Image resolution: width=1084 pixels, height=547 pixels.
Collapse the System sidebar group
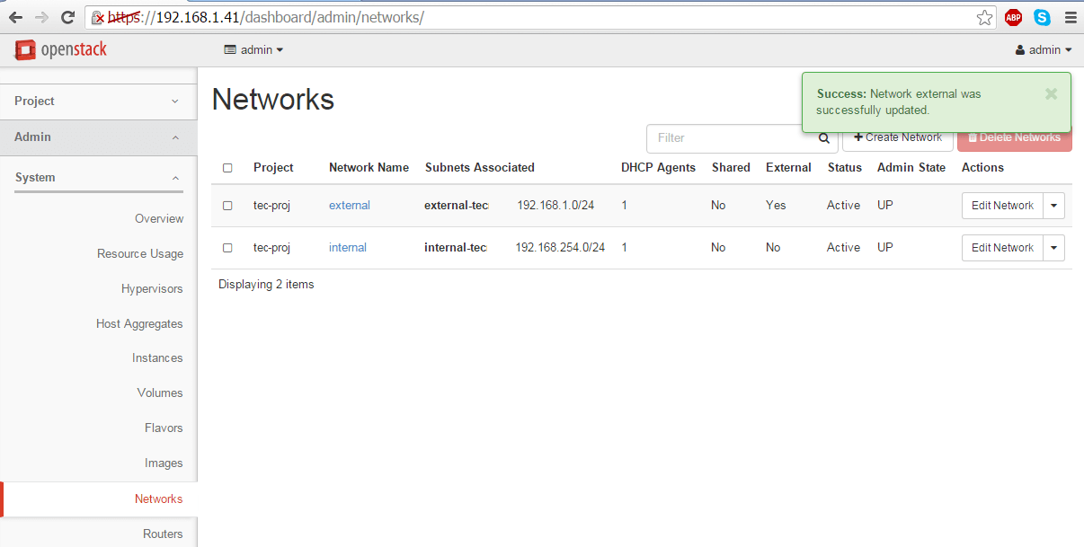pyautogui.click(x=98, y=178)
